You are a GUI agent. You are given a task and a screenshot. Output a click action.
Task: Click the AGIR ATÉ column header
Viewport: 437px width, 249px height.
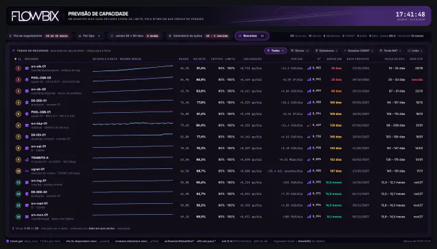click(416, 59)
